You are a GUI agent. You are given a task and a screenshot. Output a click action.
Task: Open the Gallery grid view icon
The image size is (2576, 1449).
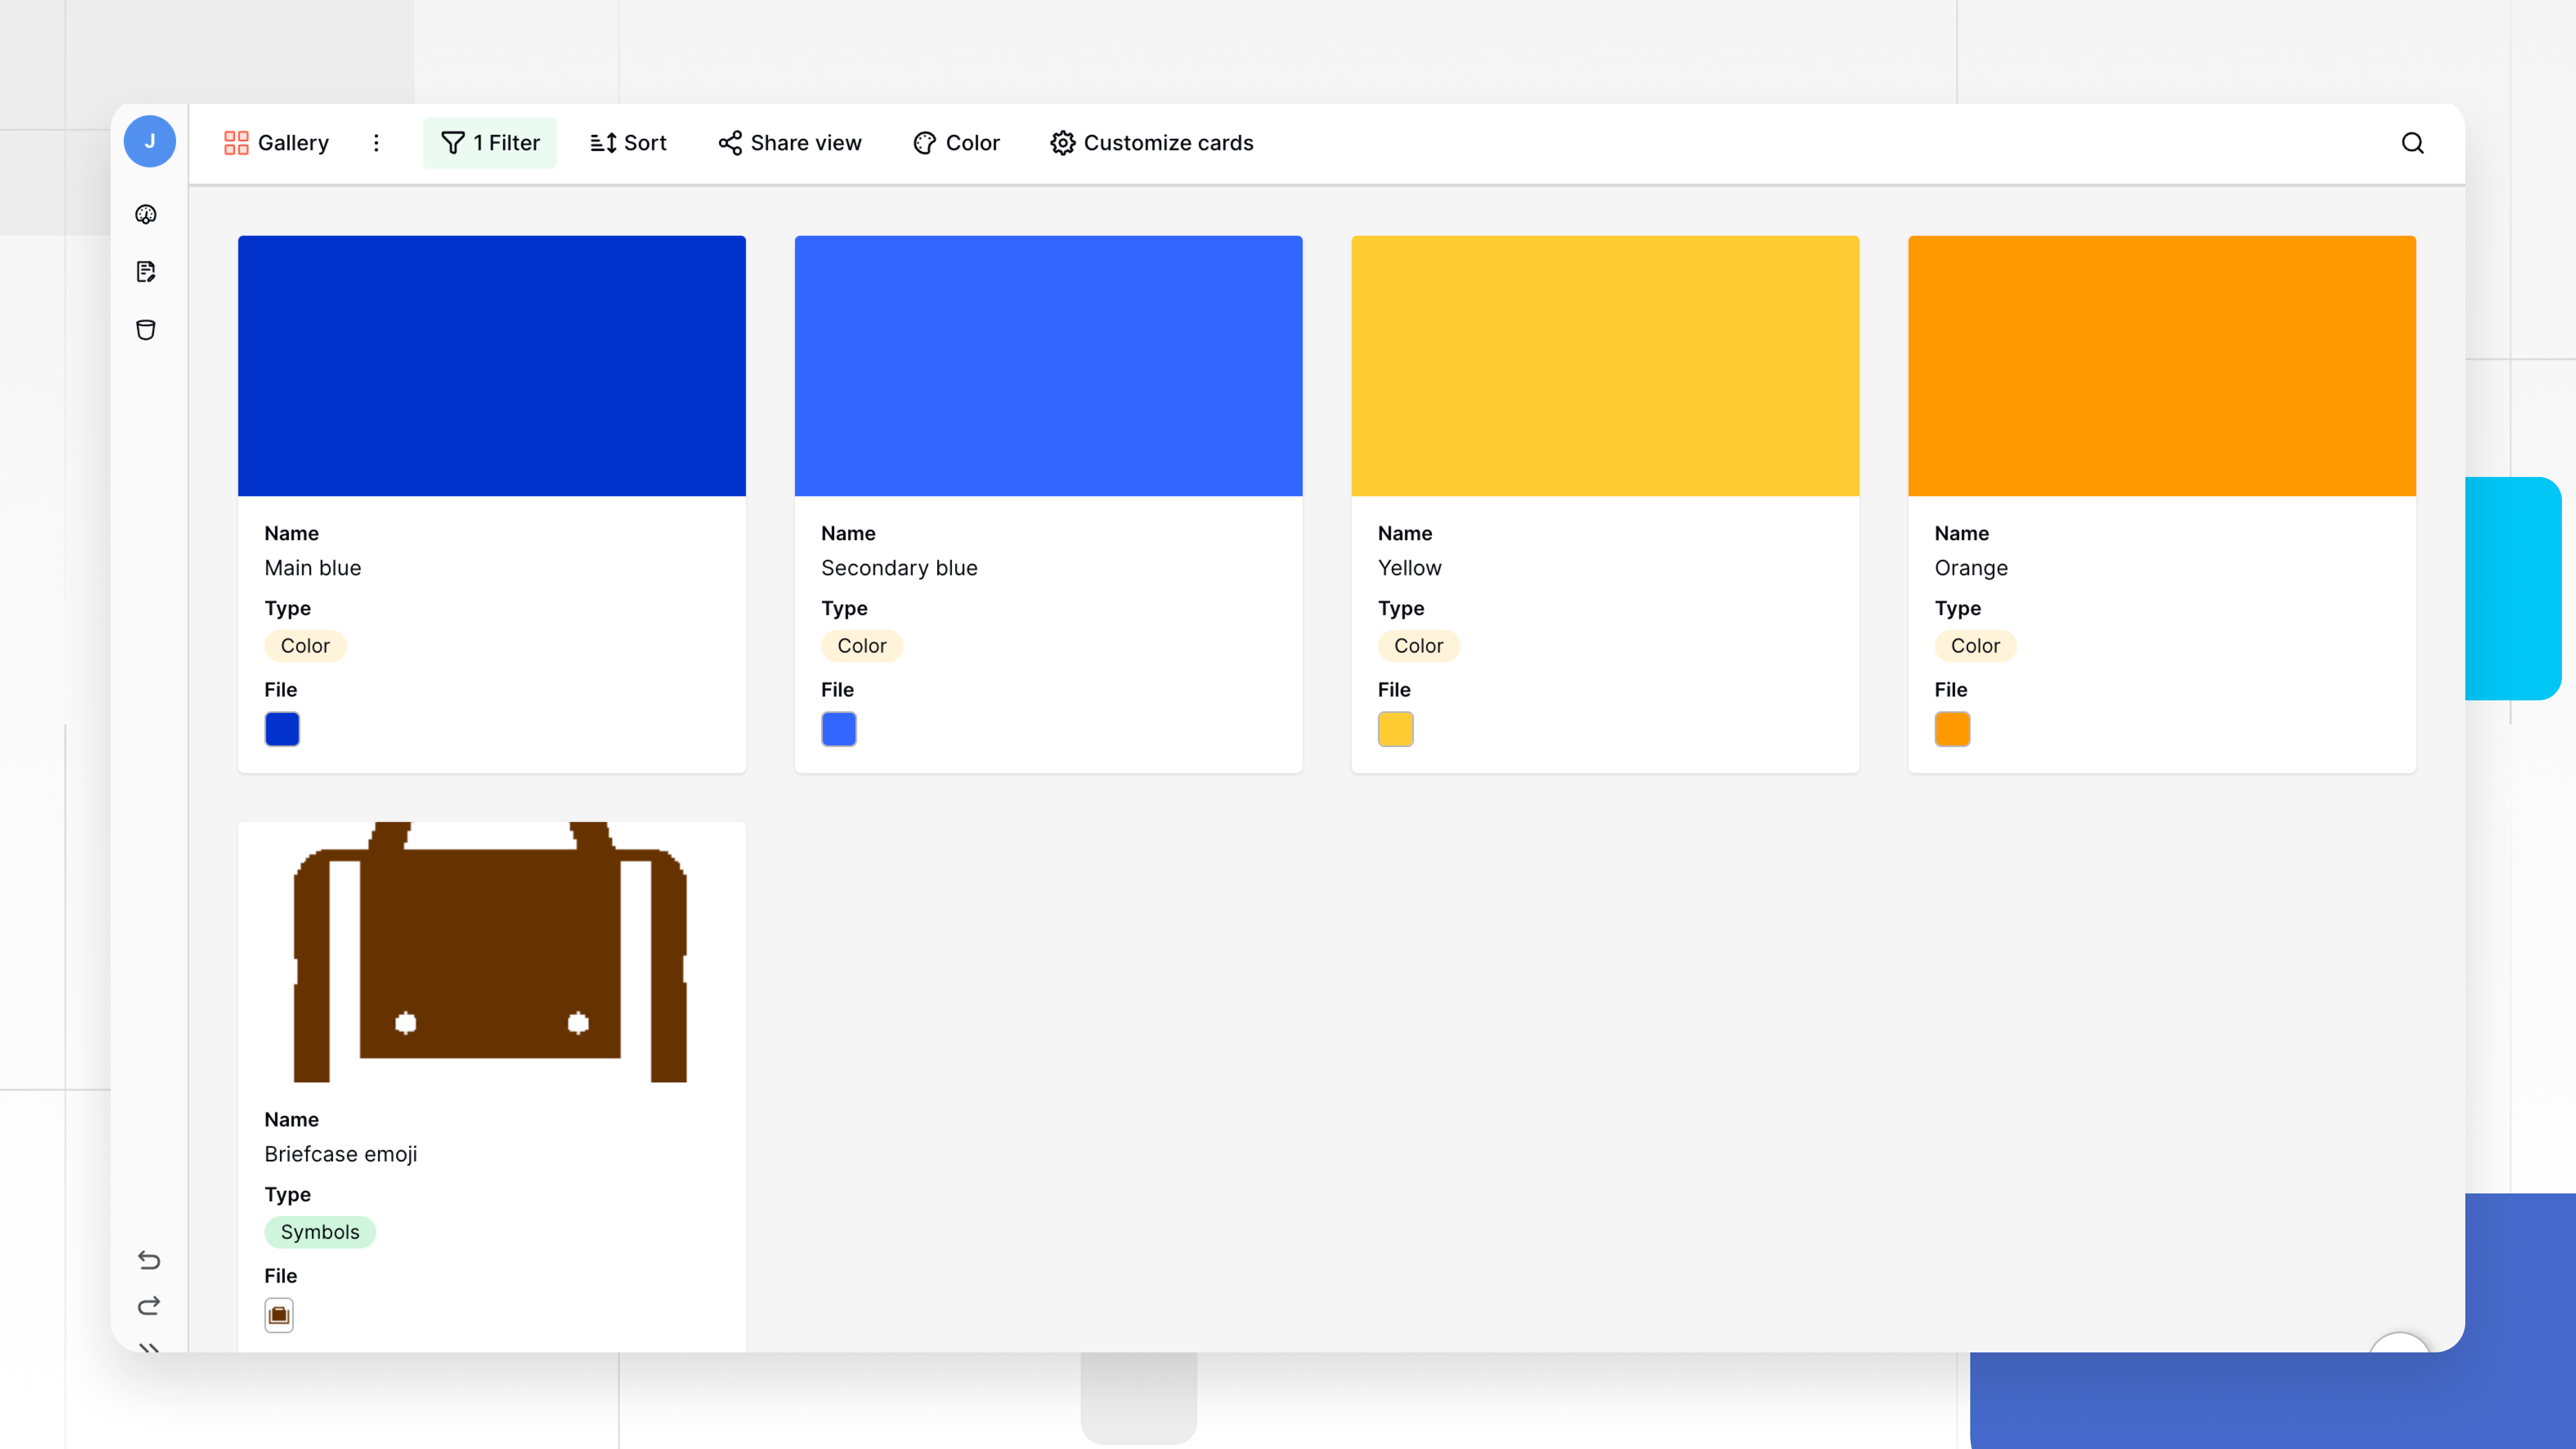pos(236,143)
